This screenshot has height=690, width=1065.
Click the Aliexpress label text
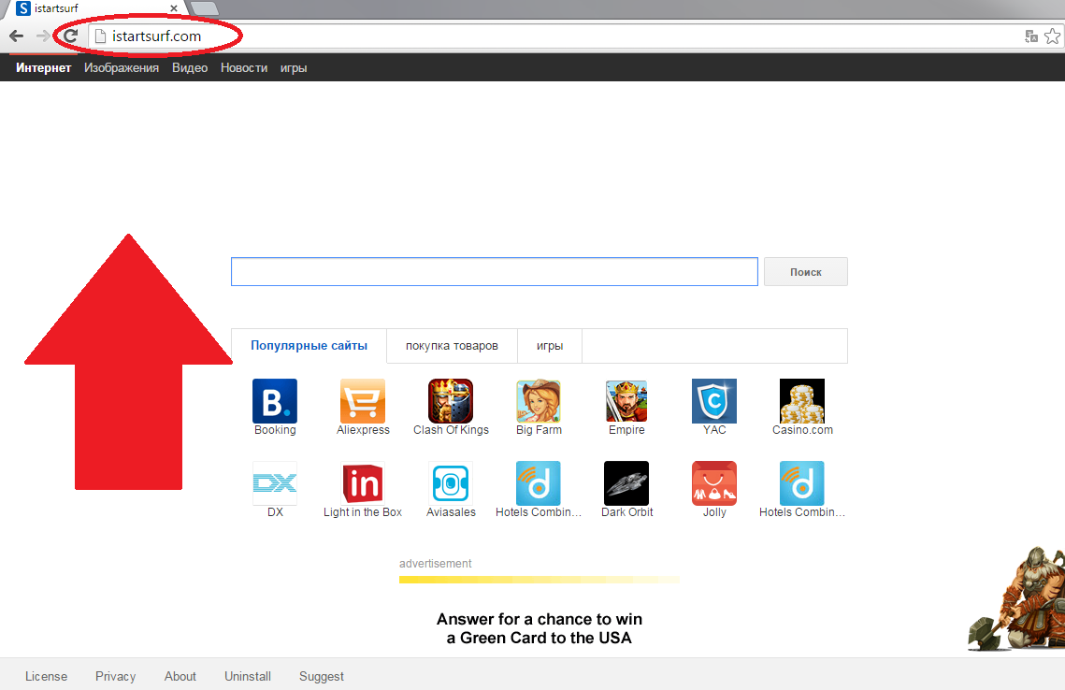[x=364, y=430]
